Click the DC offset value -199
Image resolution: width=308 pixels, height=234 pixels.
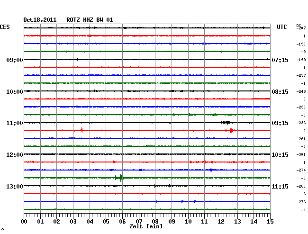301,60
